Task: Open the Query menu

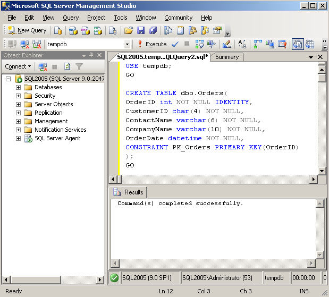Action: point(71,18)
